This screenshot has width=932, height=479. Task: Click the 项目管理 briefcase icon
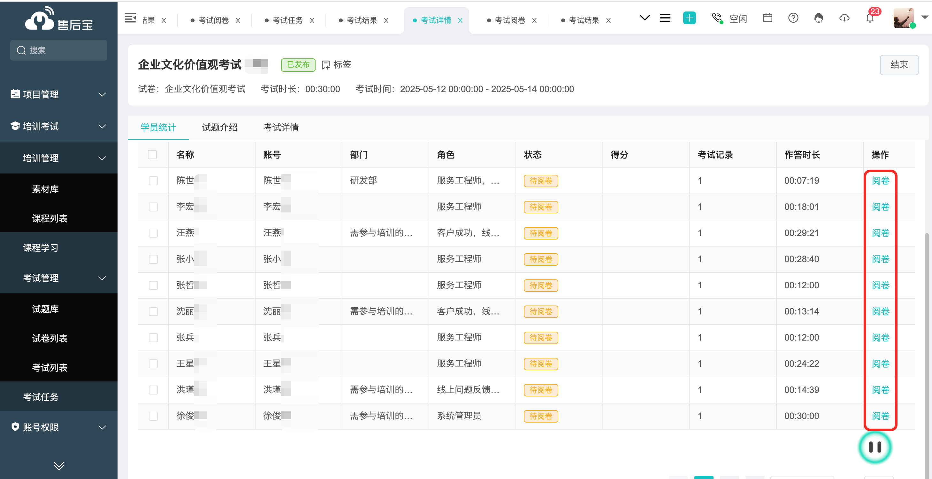tap(15, 94)
